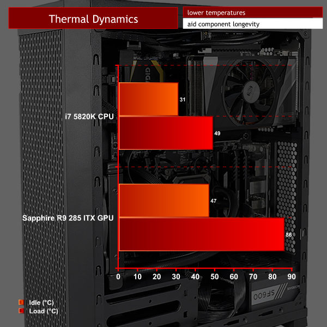
Task: Click axis tick label 80
Action: pyautogui.click(x=272, y=277)
